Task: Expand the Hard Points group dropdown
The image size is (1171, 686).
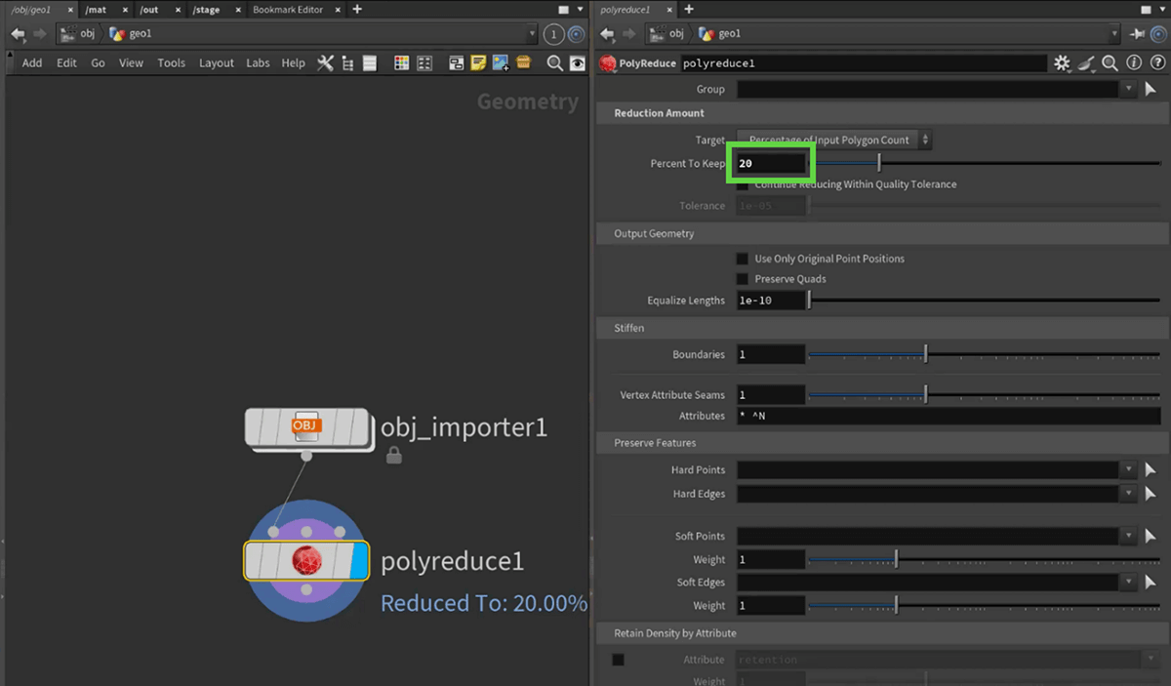Action: coord(1128,469)
